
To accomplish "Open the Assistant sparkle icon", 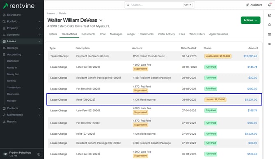I will (247, 5).
